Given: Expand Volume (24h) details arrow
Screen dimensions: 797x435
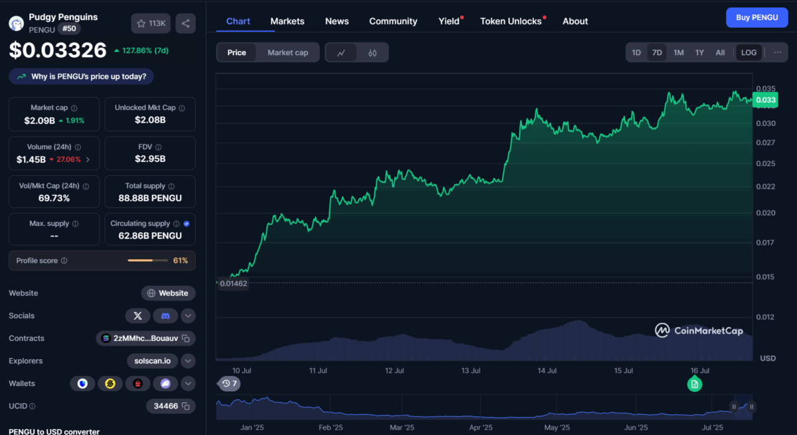Looking at the screenshot, I should pos(88,160).
